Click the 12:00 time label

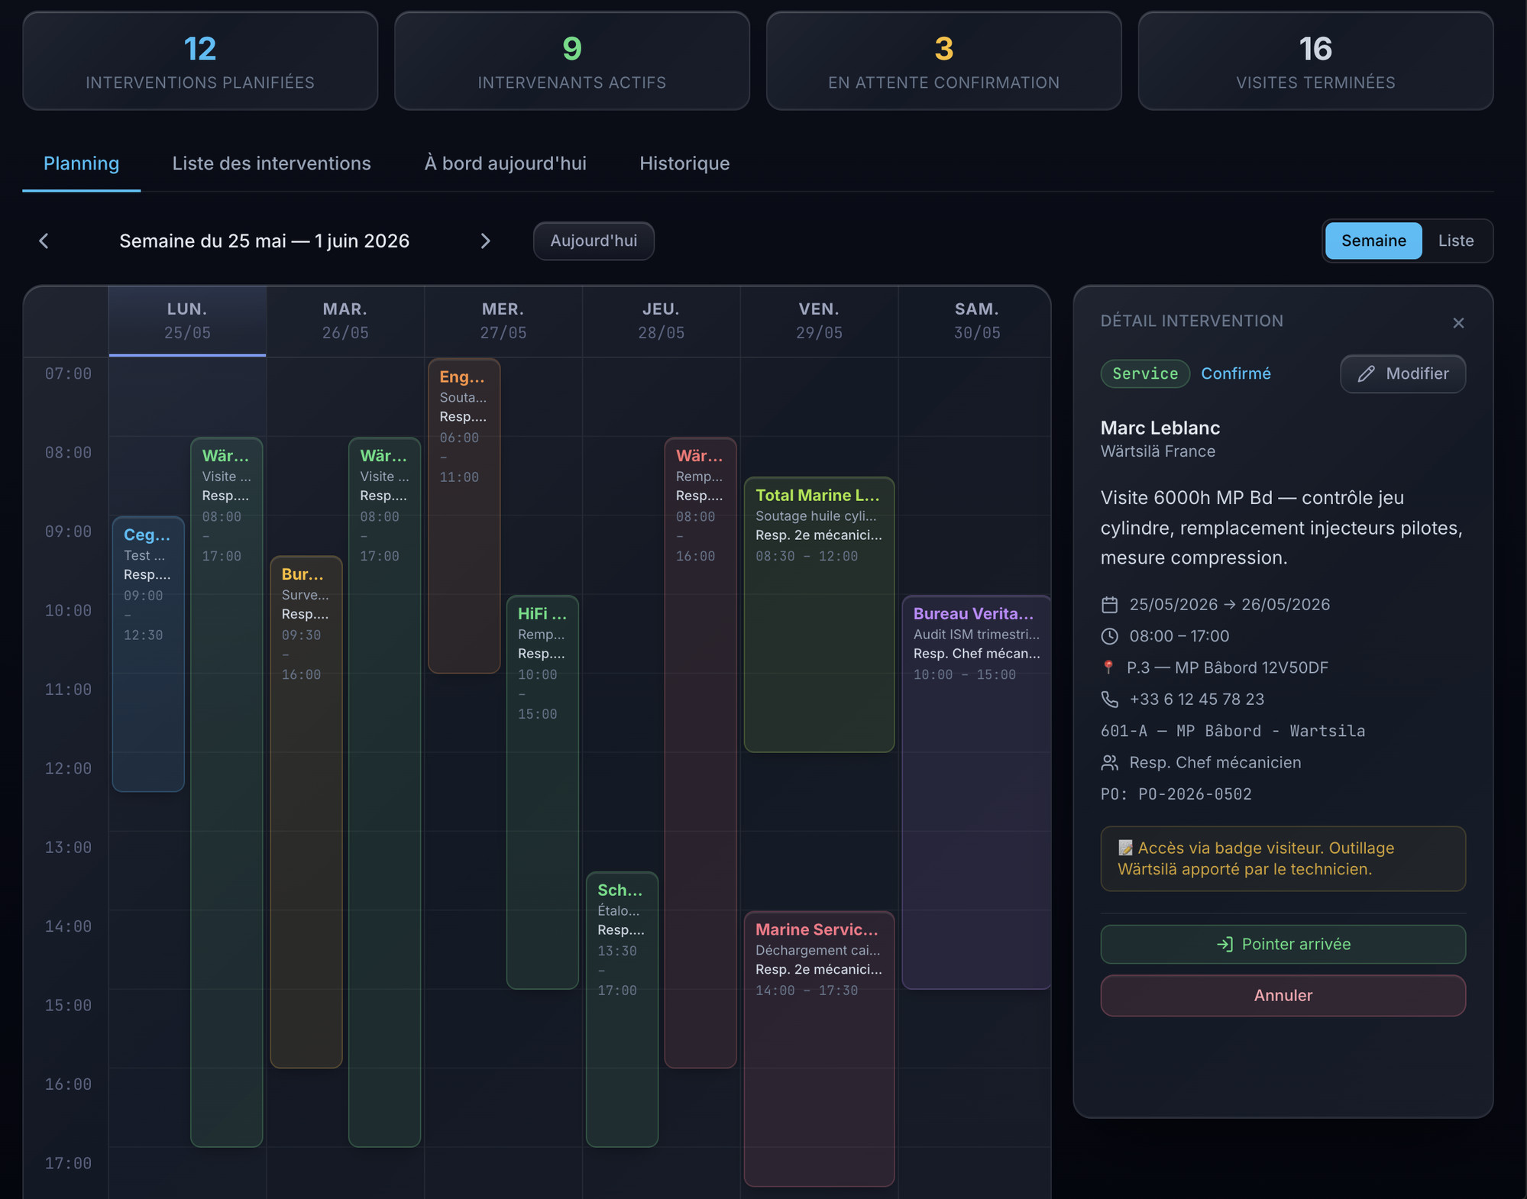pyautogui.click(x=68, y=769)
